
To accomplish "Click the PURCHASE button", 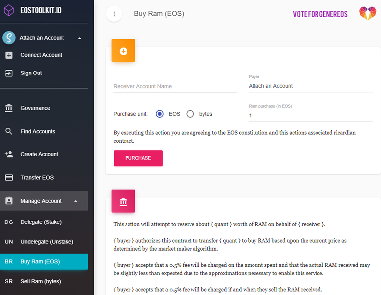I will click(138, 158).
